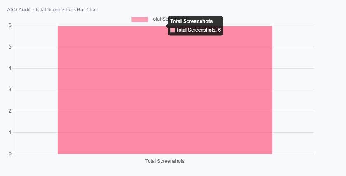Click the y-axis label 0
The image size is (346, 176).
point(10,154)
